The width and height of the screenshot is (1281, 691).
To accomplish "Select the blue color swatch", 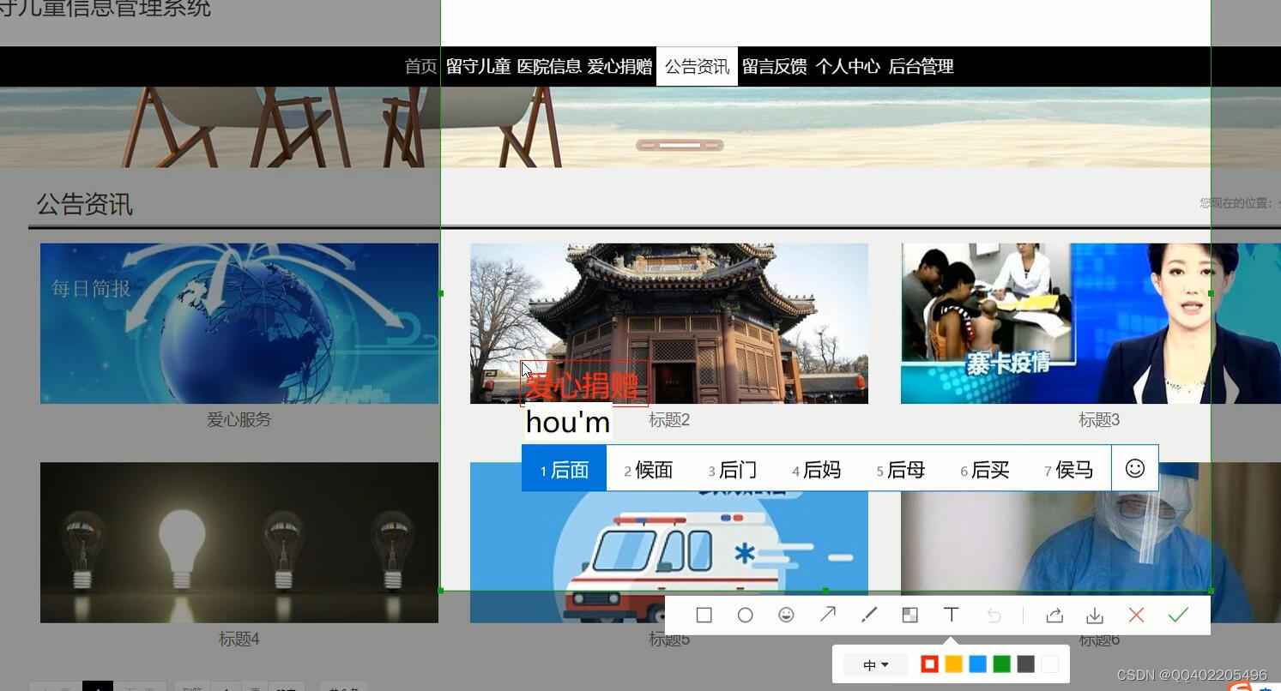I will coord(977,664).
